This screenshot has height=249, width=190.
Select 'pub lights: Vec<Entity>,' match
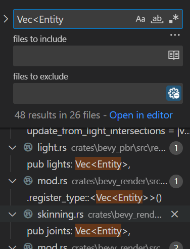click(x=79, y=164)
